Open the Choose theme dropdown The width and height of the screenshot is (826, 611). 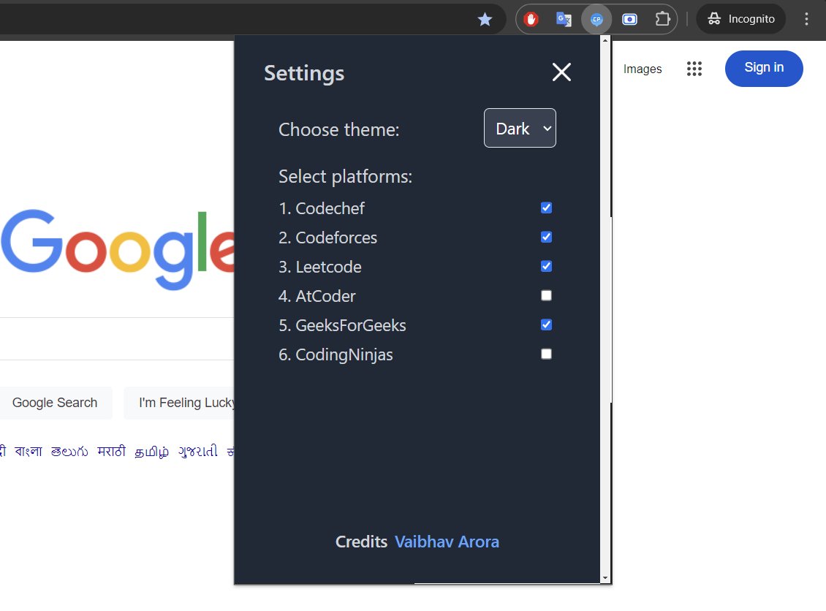(x=520, y=128)
